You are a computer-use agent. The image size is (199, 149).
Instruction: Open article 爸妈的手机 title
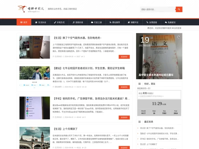point(91,99)
